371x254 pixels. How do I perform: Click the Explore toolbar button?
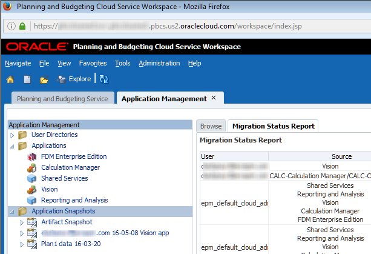pyautogui.click(x=73, y=79)
